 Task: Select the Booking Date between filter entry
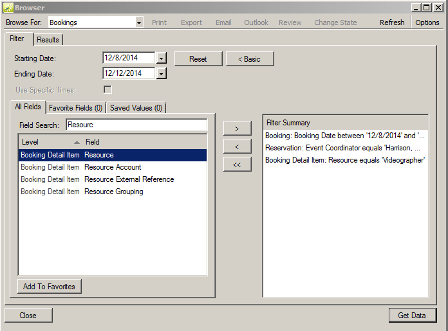pos(345,136)
